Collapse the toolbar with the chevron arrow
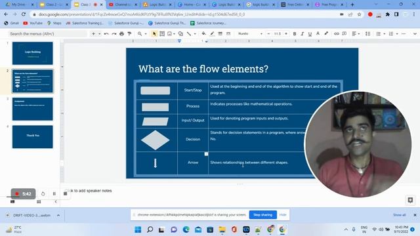The width and height of the screenshot is (420, 236). [x=415, y=33]
